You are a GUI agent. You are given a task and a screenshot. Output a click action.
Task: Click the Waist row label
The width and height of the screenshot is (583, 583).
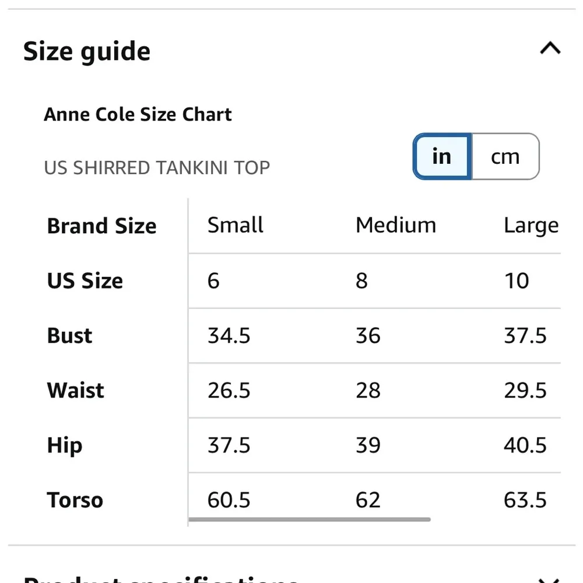pyautogui.click(x=76, y=391)
